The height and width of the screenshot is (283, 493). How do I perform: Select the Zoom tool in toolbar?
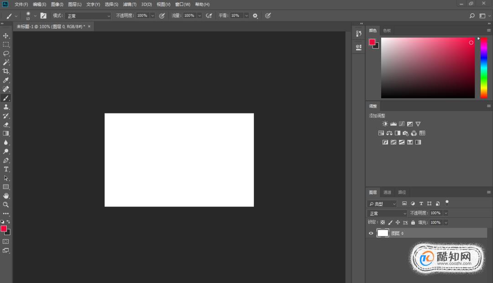point(6,205)
